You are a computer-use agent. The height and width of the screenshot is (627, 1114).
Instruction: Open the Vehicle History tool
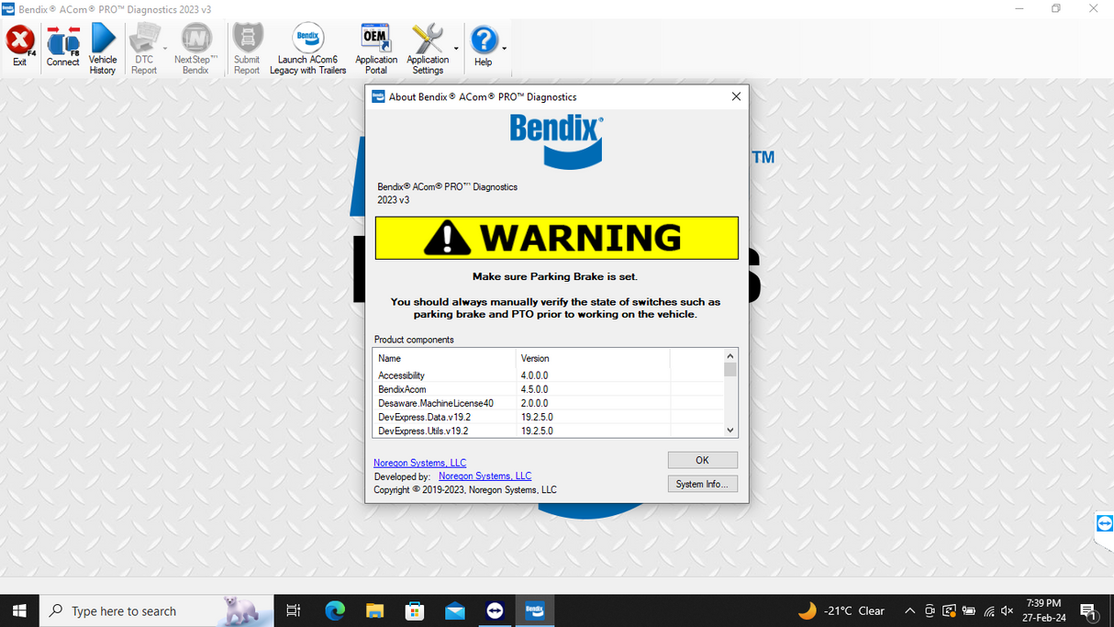click(x=103, y=46)
